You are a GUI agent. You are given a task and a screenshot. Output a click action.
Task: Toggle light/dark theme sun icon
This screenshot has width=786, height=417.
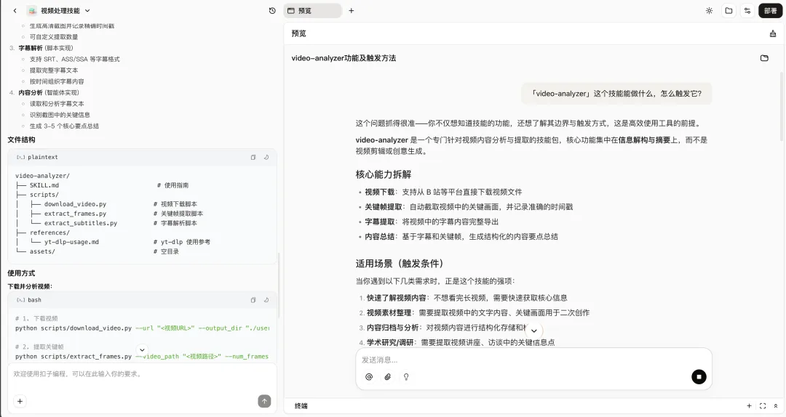click(710, 11)
